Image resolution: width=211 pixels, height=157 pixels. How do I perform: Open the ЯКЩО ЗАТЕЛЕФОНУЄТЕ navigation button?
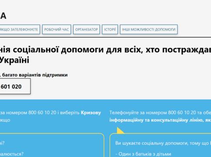(x=20, y=29)
